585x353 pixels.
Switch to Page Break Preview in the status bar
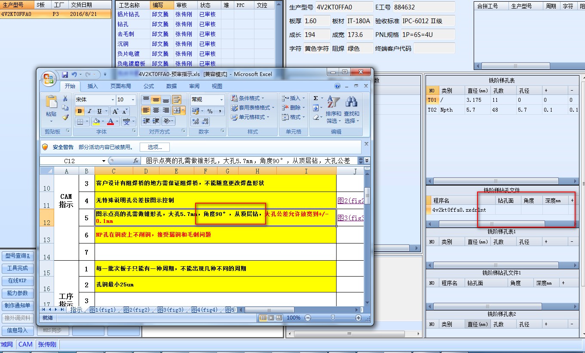279,318
